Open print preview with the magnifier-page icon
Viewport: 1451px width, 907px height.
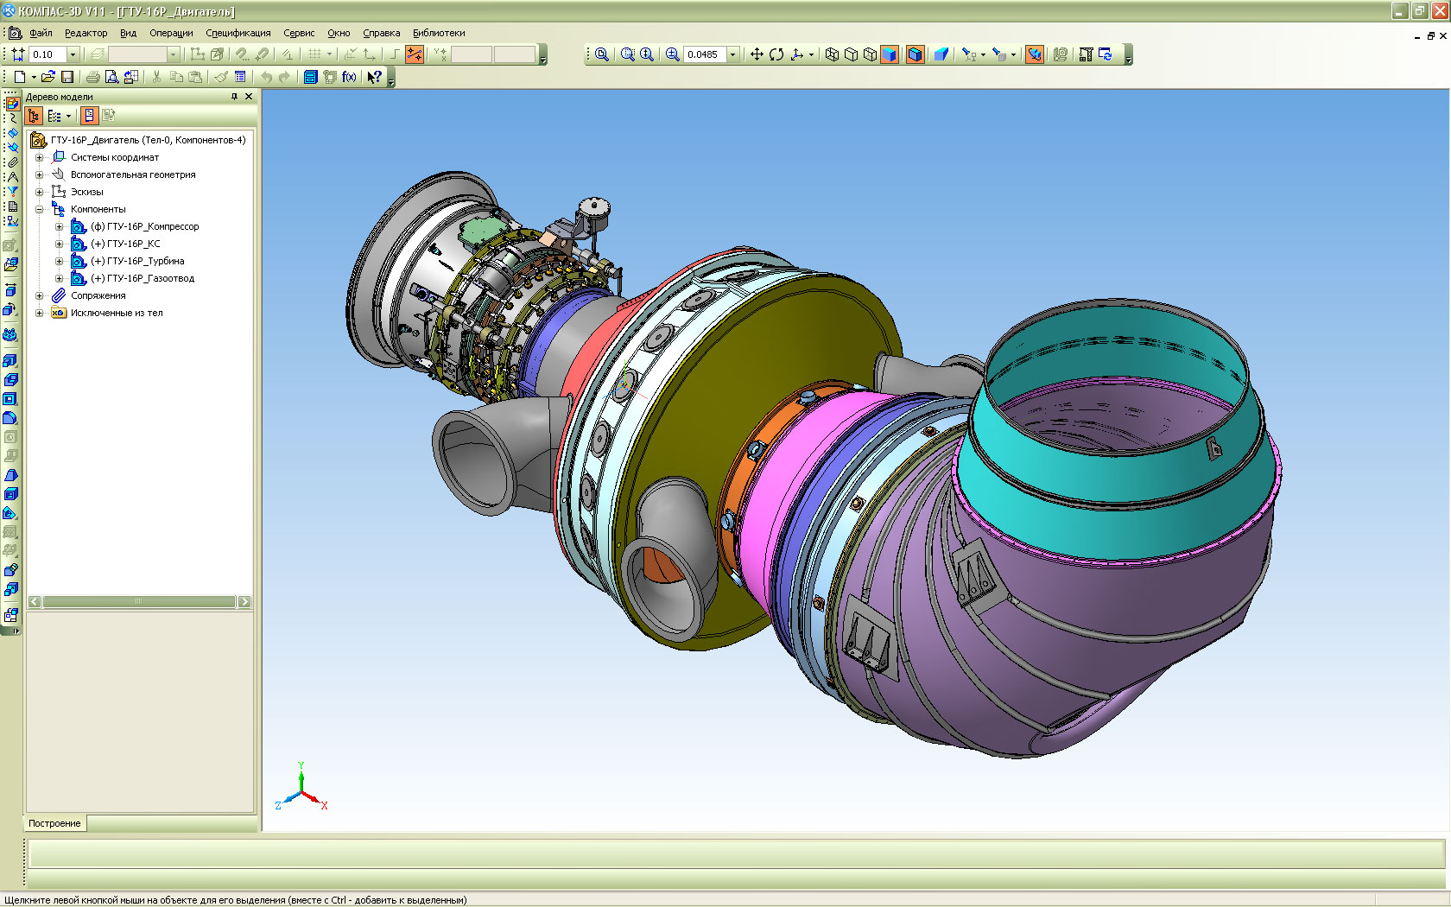pos(111,77)
